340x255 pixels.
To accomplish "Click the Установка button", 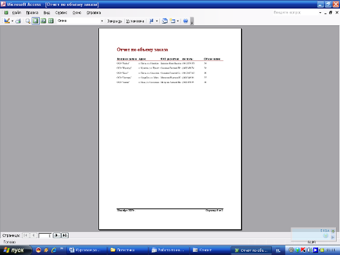I will click(135, 21).
